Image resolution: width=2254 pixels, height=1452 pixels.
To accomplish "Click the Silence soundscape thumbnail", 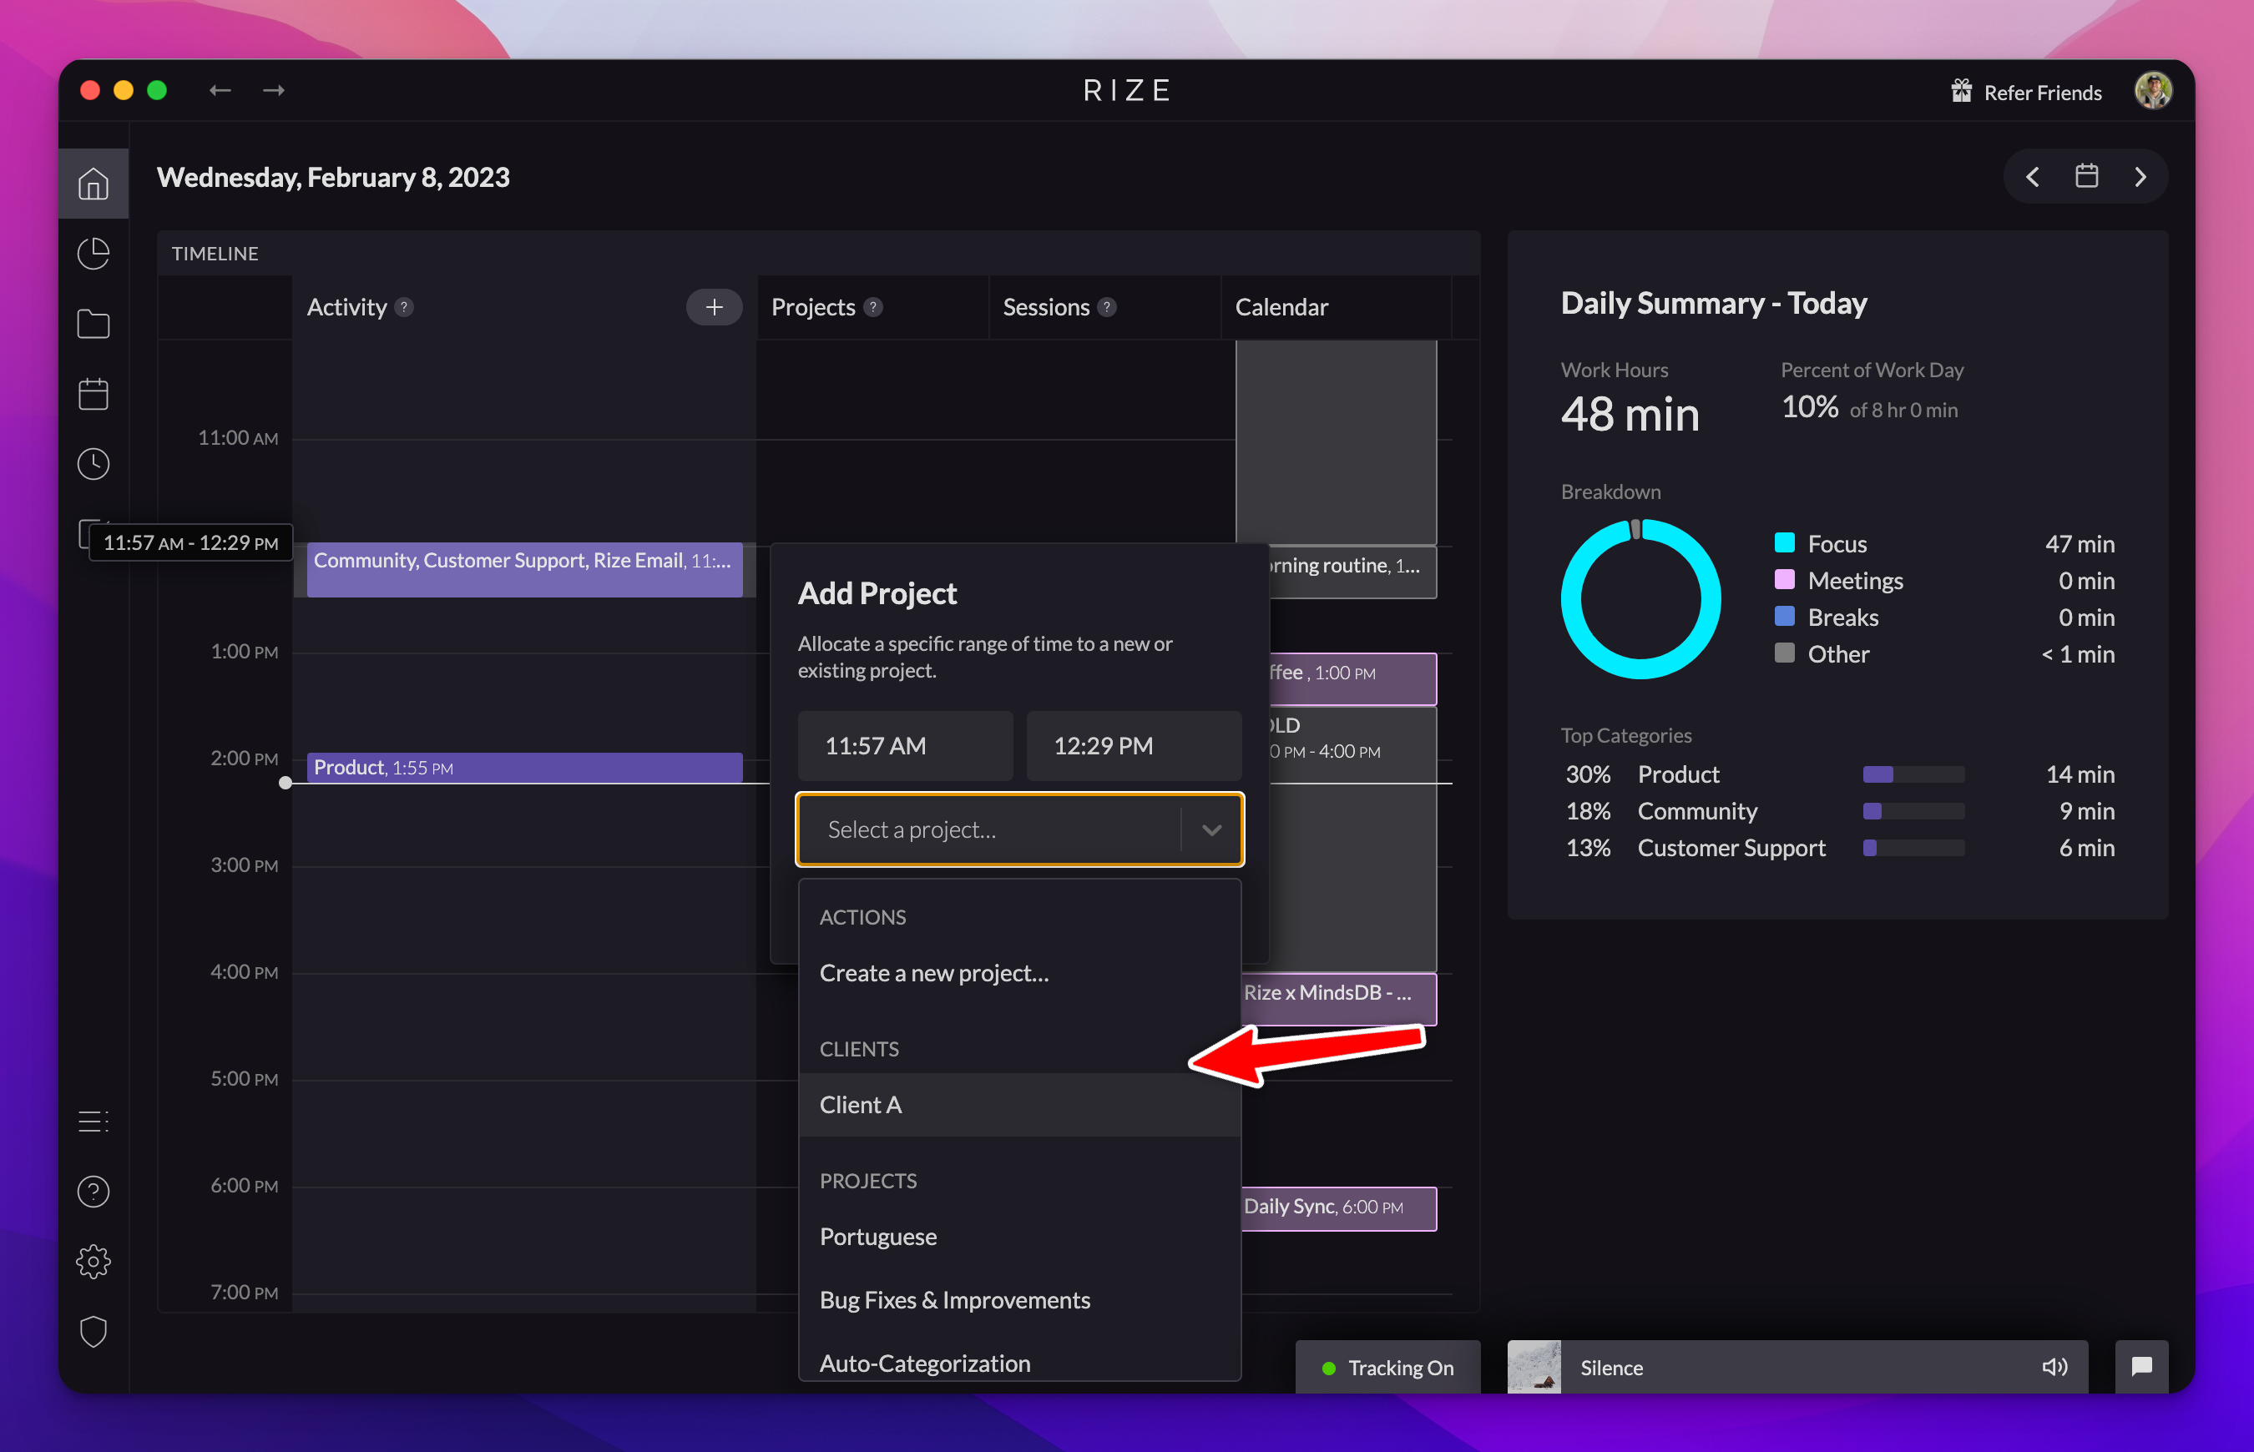I will click(x=1534, y=1366).
